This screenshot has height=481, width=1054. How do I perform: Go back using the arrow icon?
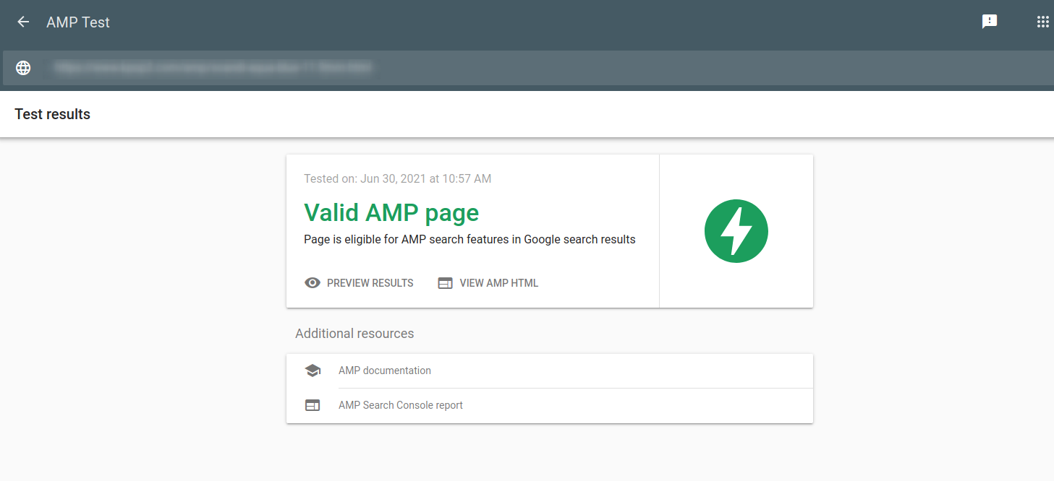tap(23, 22)
